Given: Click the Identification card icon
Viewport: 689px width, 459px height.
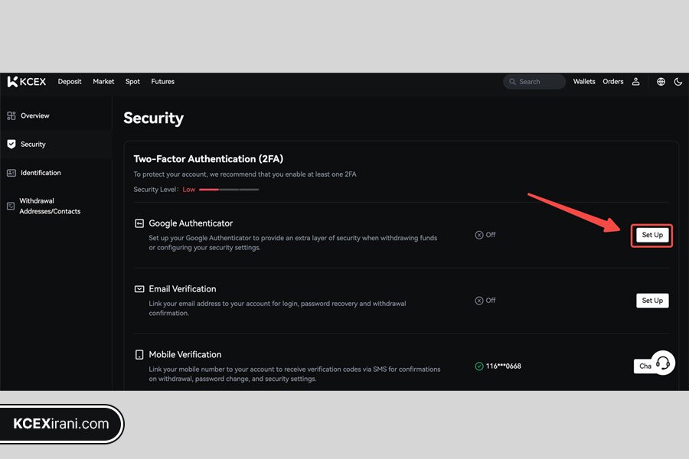Looking at the screenshot, I should click(11, 173).
